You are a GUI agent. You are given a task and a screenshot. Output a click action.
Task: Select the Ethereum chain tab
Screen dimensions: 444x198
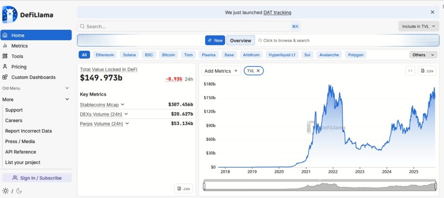104,55
